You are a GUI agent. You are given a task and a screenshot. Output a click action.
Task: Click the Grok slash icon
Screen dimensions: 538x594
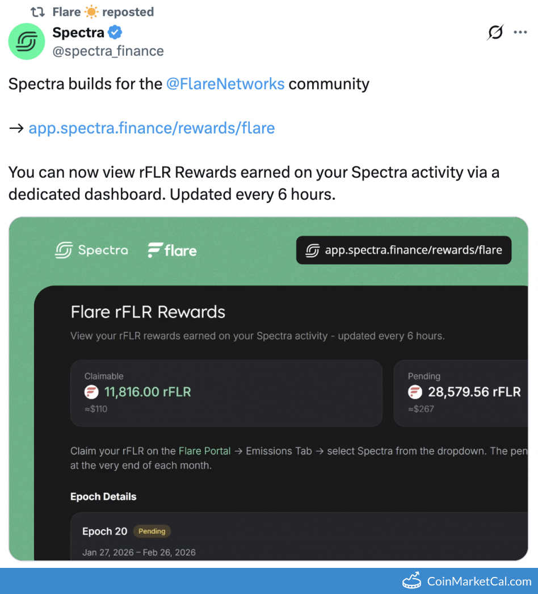(495, 33)
